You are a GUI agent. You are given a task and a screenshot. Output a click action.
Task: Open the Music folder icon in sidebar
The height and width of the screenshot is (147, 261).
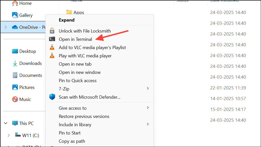15,99
